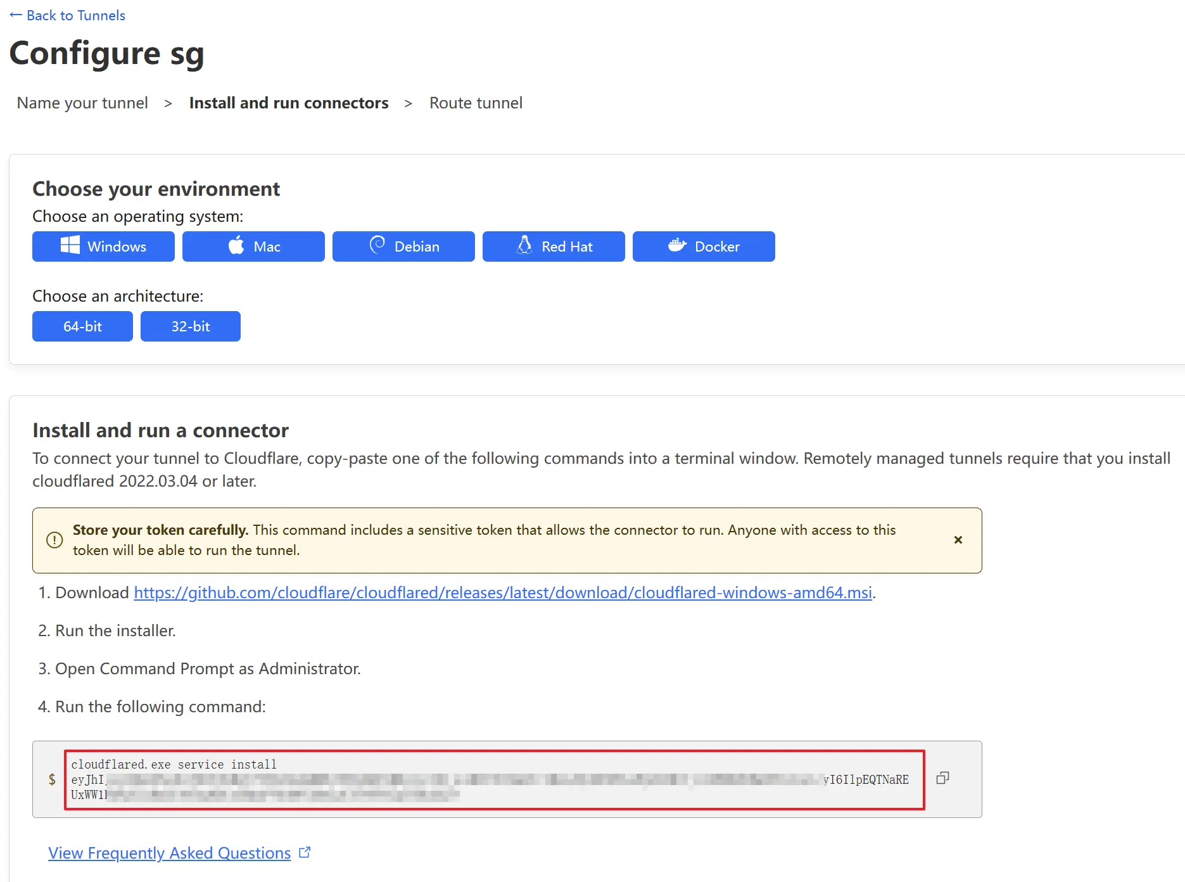This screenshot has height=882, width=1185.
Task: Open Install and run connectors step
Action: 289,103
